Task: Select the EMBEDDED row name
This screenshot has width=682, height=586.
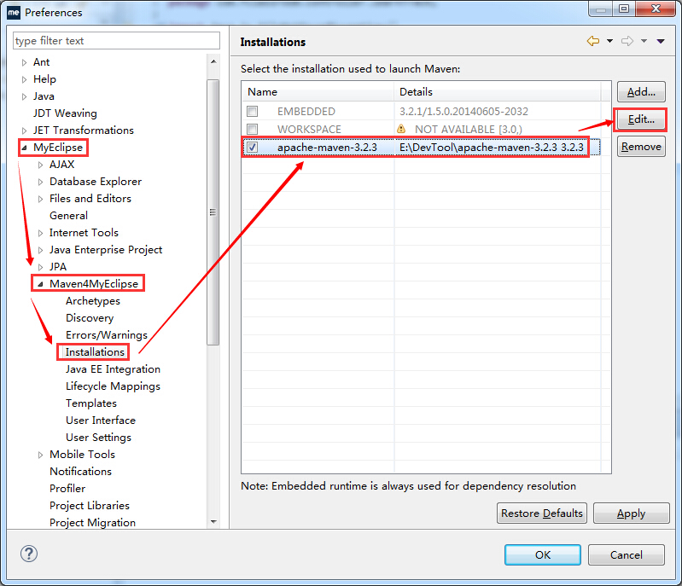Action: tap(306, 112)
